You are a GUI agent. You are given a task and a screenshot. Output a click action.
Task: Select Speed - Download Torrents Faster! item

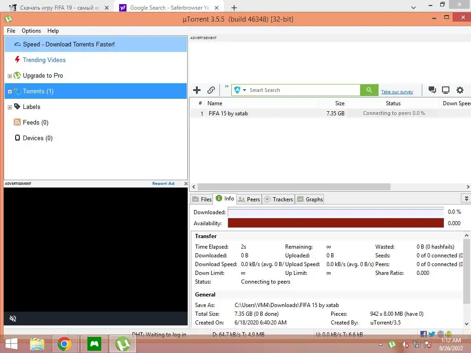pos(96,44)
